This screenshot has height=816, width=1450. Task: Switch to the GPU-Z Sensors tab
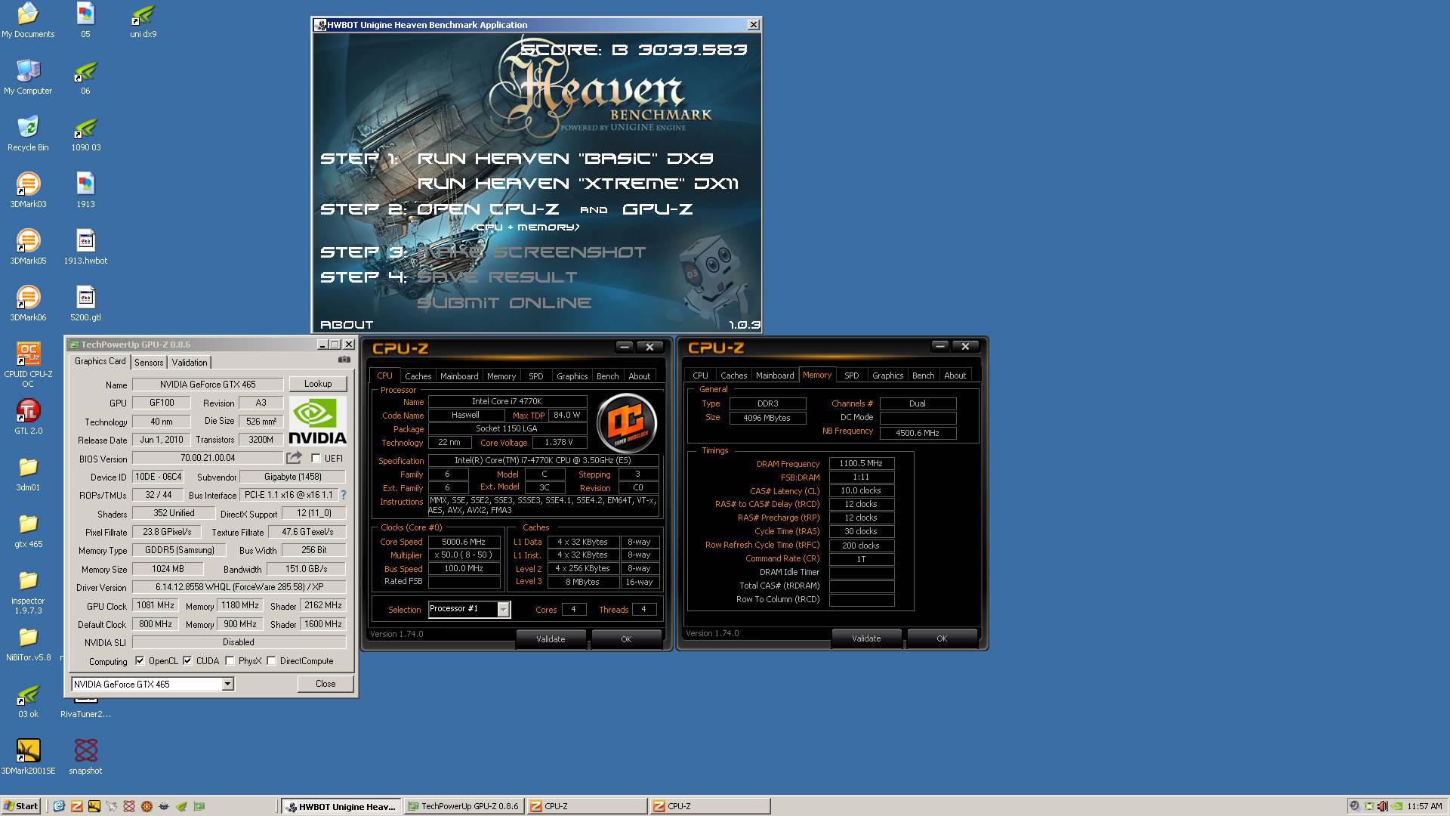[149, 363]
